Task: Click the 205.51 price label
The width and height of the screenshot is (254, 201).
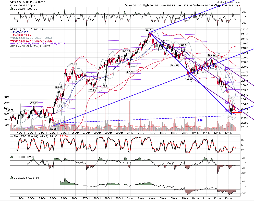Action: [58, 87]
